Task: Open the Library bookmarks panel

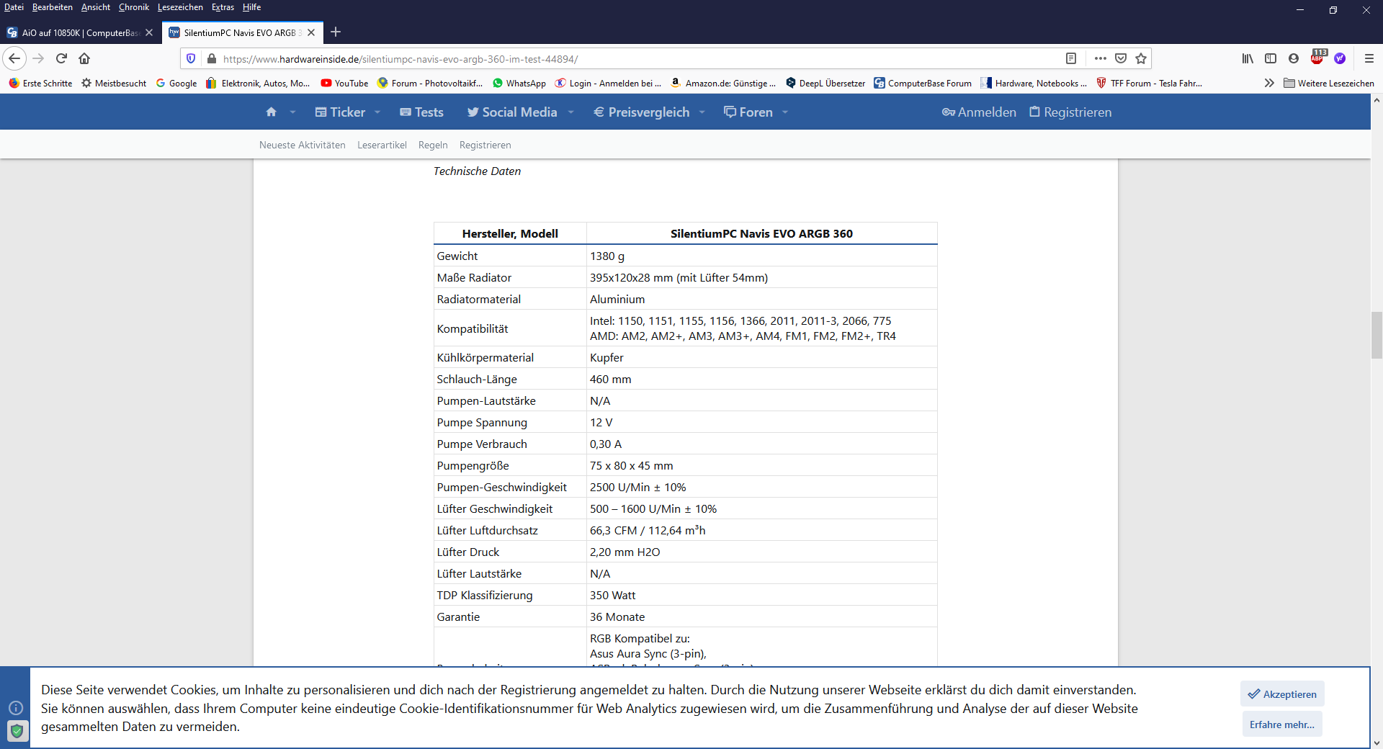Action: 1248,58
